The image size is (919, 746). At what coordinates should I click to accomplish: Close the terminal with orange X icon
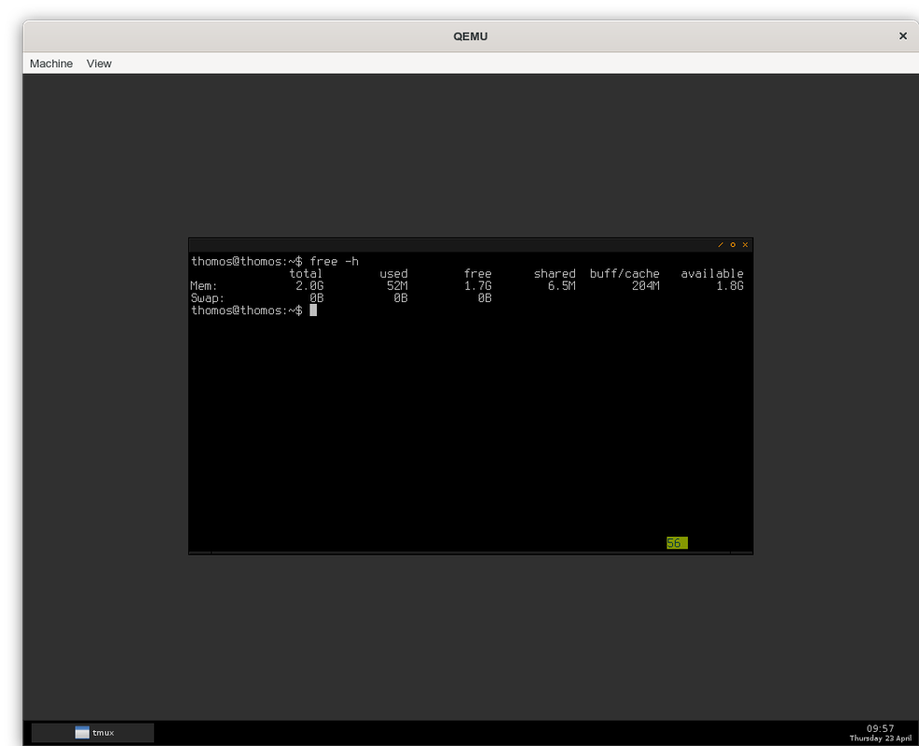pyautogui.click(x=745, y=244)
